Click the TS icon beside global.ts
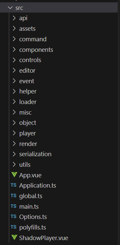This screenshot has width=120, height=245. (13, 195)
